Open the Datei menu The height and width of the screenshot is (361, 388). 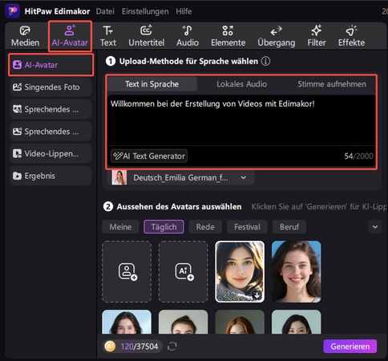pos(105,11)
